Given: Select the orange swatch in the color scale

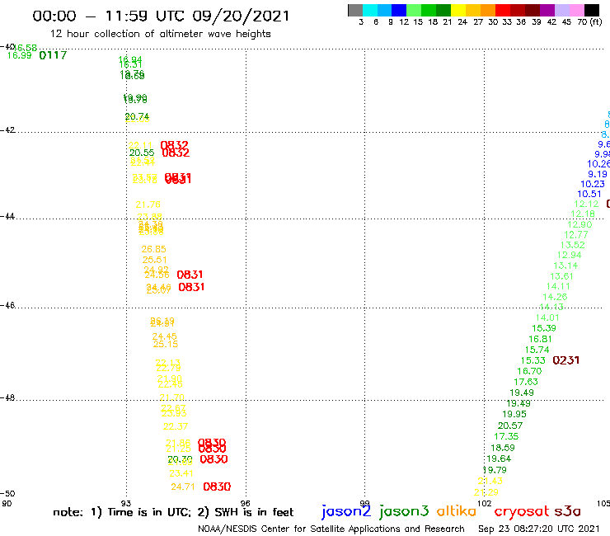Looking at the screenshot, I should click(488, 10).
